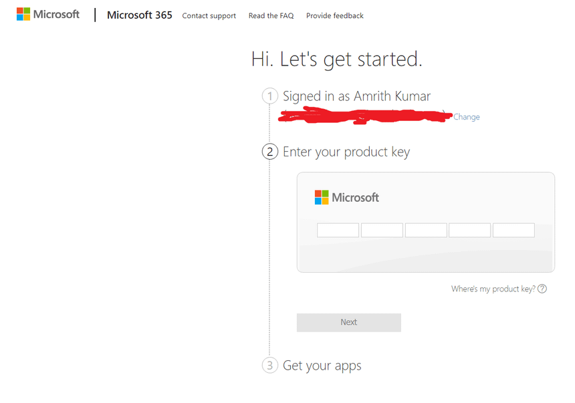This screenshot has width=575, height=403.
Task: Open the Microsoft 365 home link
Action: click(139, 15)
